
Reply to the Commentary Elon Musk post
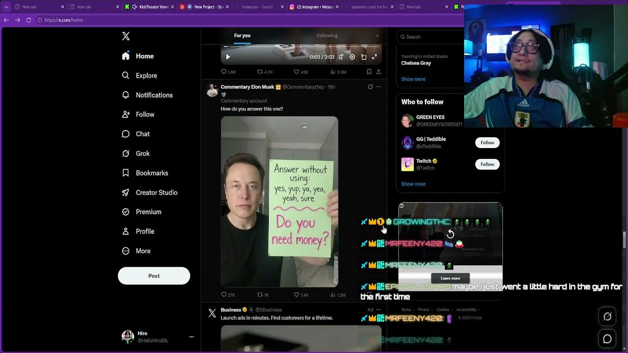(228, 295)
